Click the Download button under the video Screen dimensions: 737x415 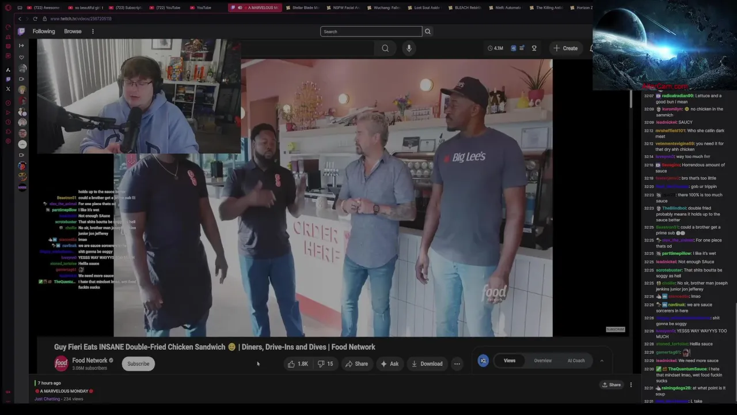pos(427,364)
